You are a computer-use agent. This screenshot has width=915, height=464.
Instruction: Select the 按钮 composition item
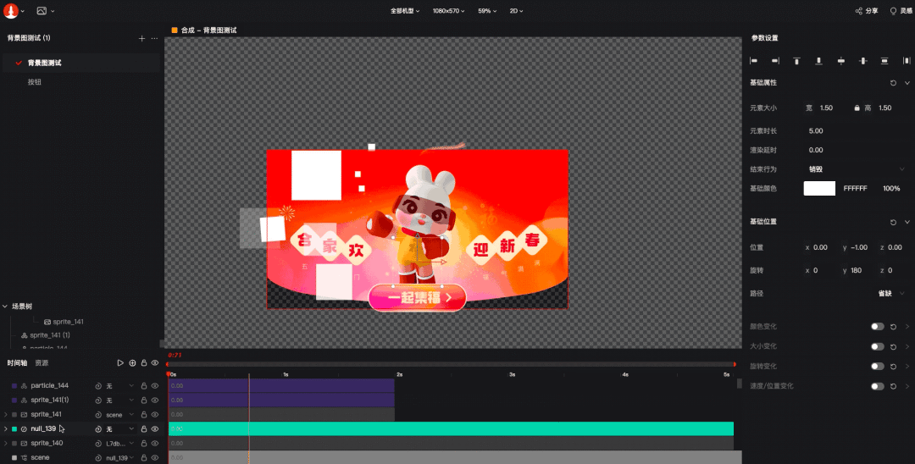coord(35,82)
